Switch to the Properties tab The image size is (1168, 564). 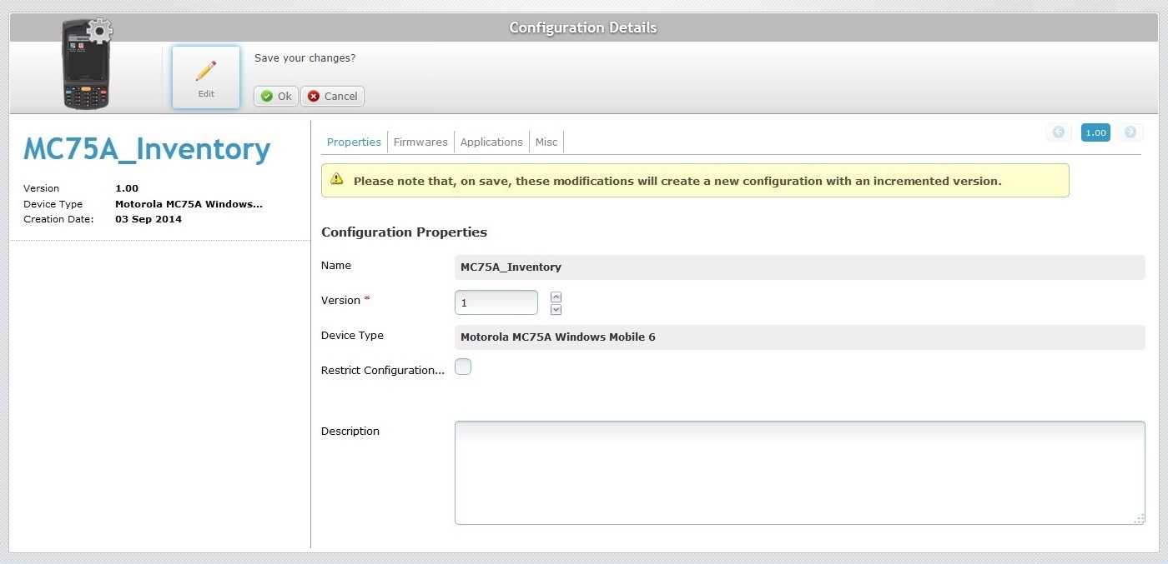tap(354, 142)
